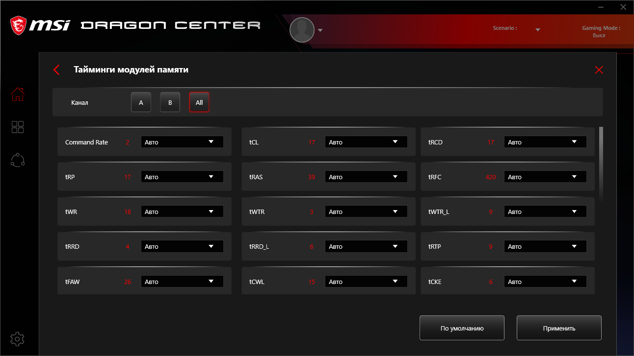
Task: Select channel B
Action: 170,102
